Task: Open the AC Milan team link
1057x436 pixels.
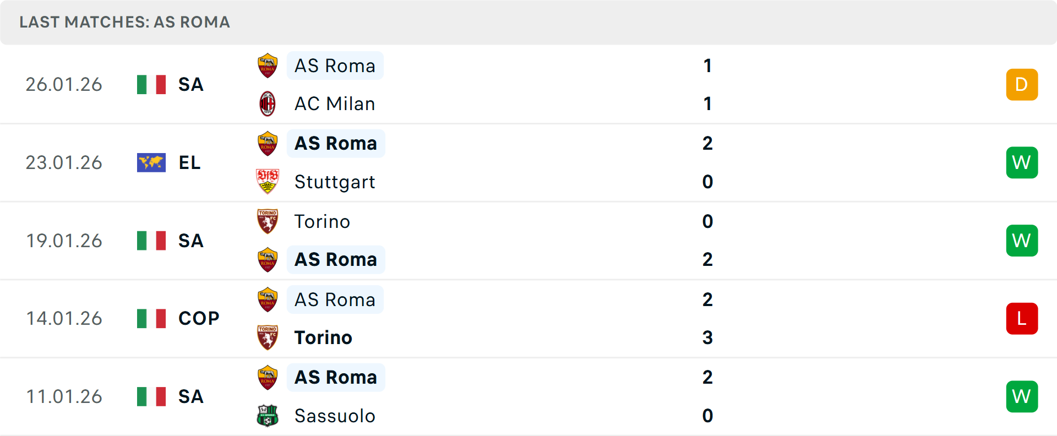Action: 335,104
